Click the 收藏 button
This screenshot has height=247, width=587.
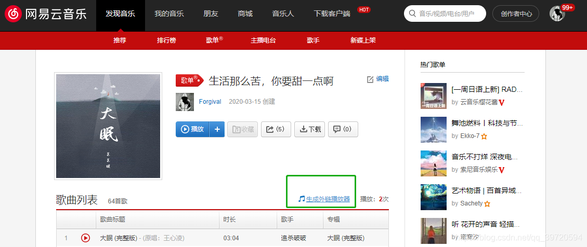click(x=243, y=129)
